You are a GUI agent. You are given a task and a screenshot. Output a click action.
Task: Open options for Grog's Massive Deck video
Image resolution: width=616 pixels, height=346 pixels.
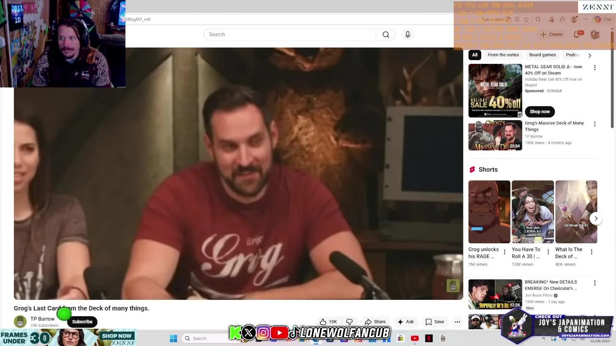[x=594, y=124]
